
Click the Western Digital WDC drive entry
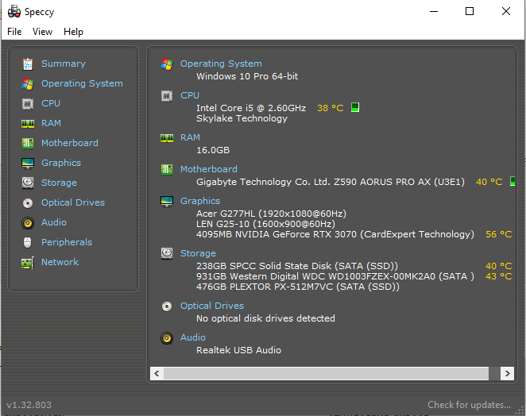[335, 276]
